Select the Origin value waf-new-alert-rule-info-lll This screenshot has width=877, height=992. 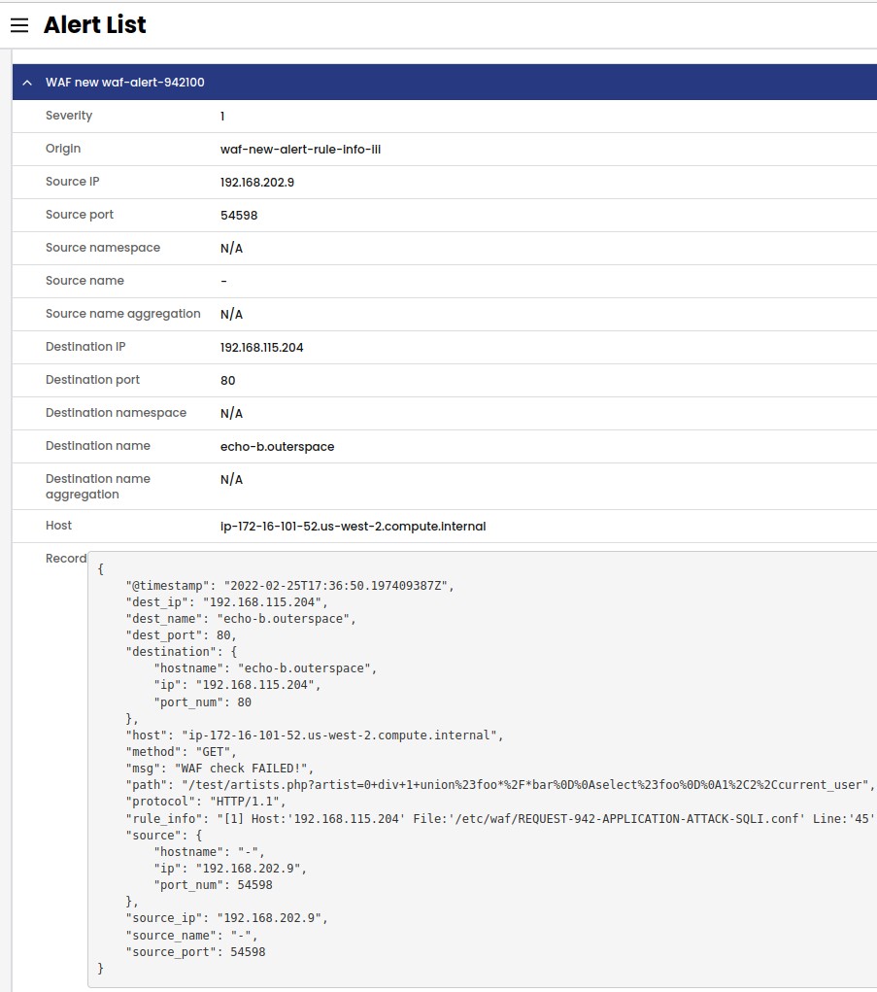pos(299,150)
